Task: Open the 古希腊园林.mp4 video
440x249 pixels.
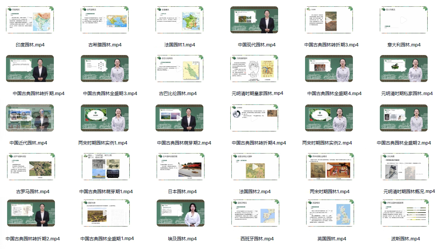Action: coord(105,20)
